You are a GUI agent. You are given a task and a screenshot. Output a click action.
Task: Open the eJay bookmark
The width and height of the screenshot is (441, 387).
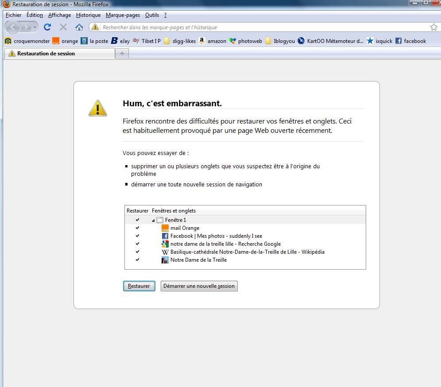[x=120, y=41]
